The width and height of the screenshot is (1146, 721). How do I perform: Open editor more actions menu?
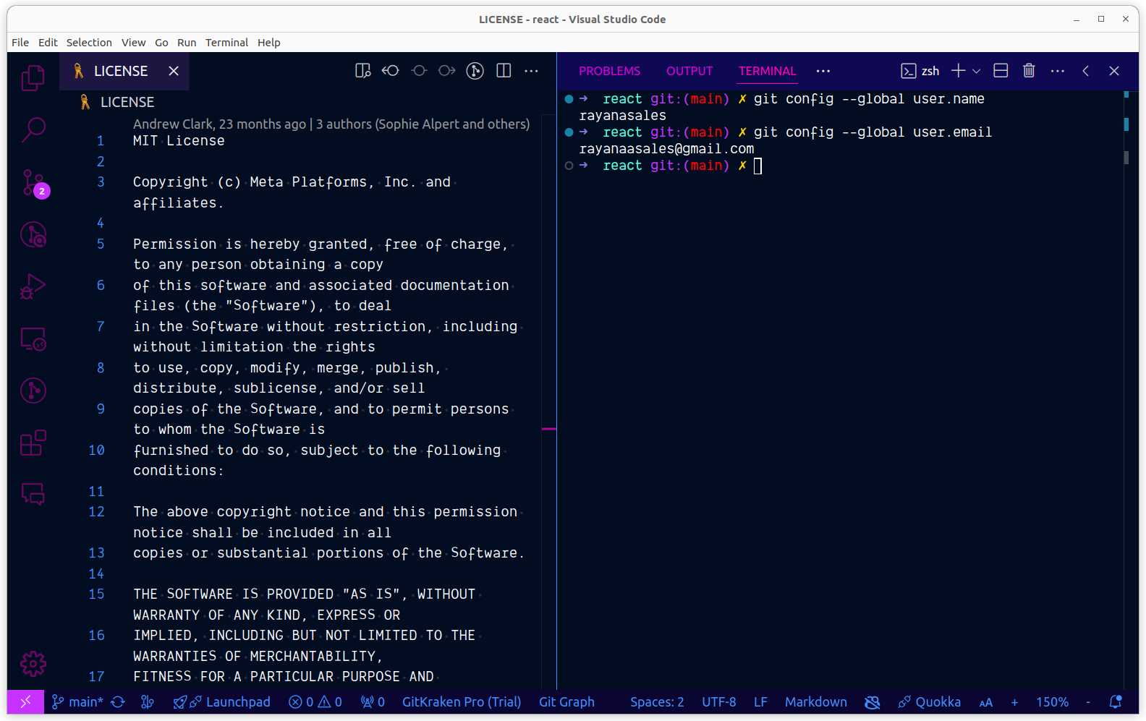pos(532,71)
